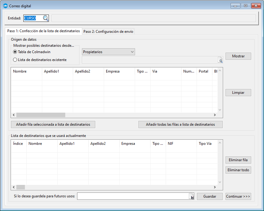
Task: Switch to 'Paso 2: Configuración de envío' tab
Action: 108,32
